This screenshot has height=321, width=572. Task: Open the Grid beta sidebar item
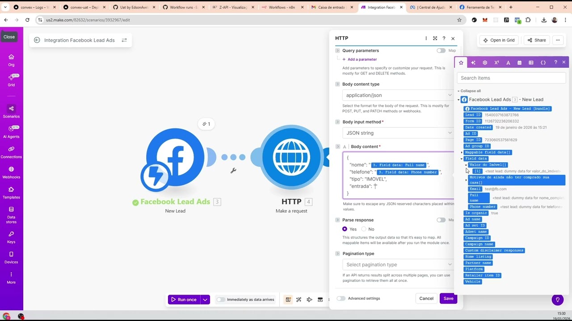[11, 80]
